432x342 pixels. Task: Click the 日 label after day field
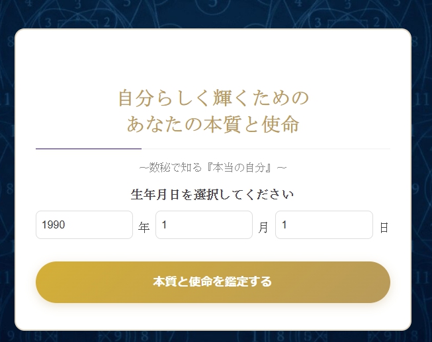pos(384,228)
